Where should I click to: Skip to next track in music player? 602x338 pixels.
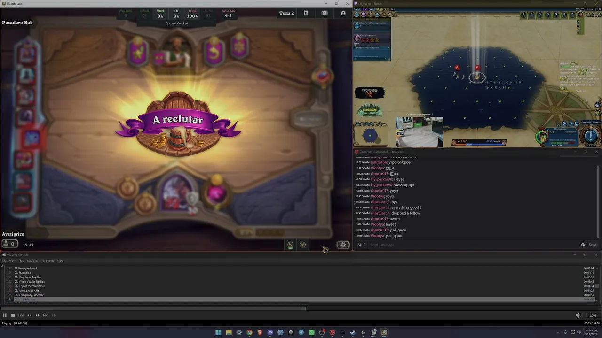pos(46,315)
